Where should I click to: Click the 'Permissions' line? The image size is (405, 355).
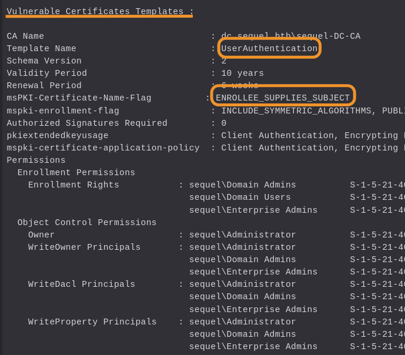pyautogui.click(x=36, y=160)
